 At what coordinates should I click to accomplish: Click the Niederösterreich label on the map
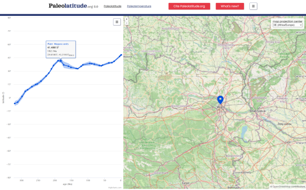(182, 106)
